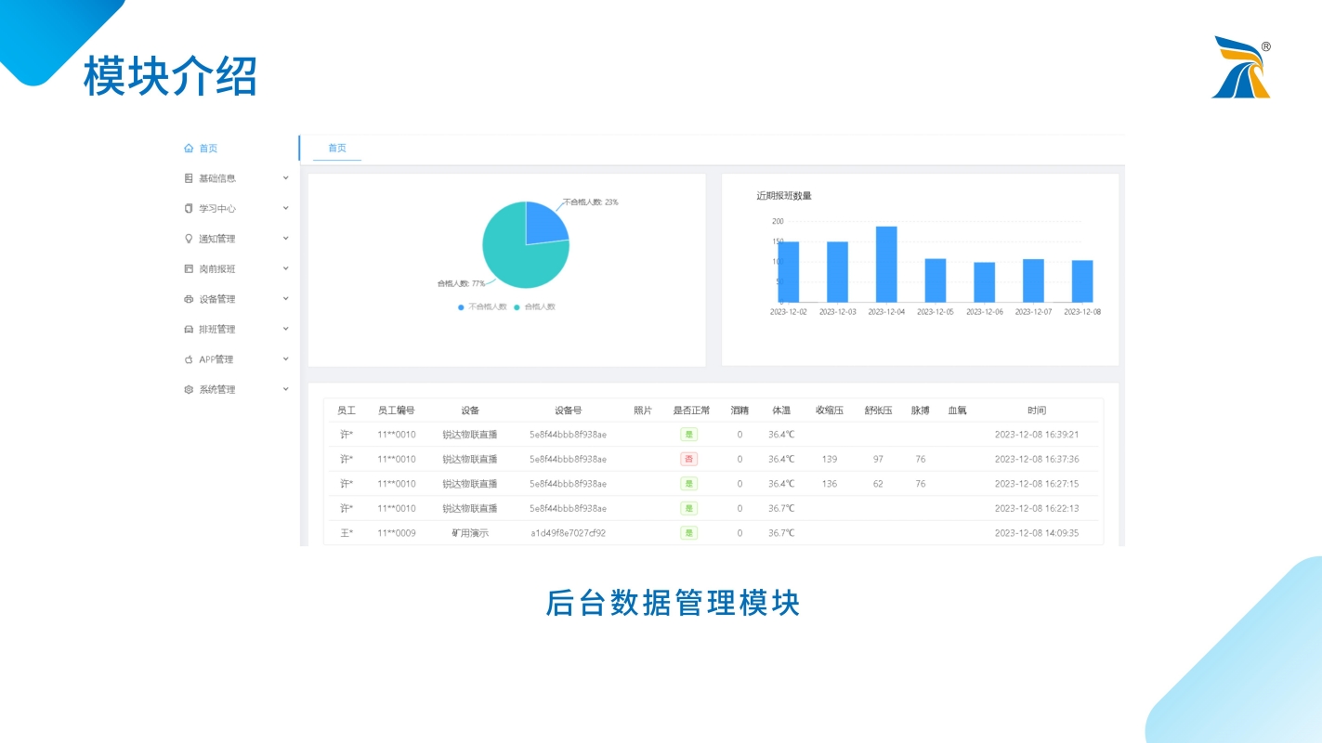Click the 是否正常 column header
Screen dimensions: 1322x743
(691, 411)
